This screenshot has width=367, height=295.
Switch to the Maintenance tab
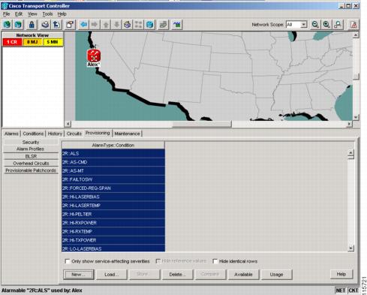(x=127, y=134)
